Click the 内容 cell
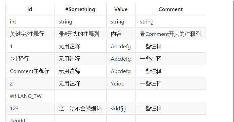Viewport: 234px width, 122px height. (x=121, y=34)
